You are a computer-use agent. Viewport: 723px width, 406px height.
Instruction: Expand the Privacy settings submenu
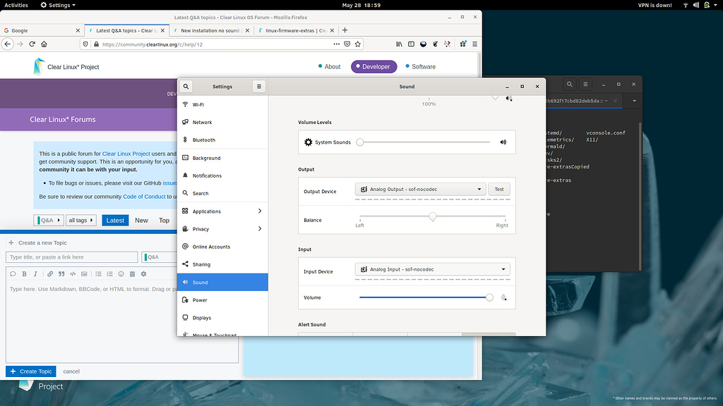click(x=260, y=229)
